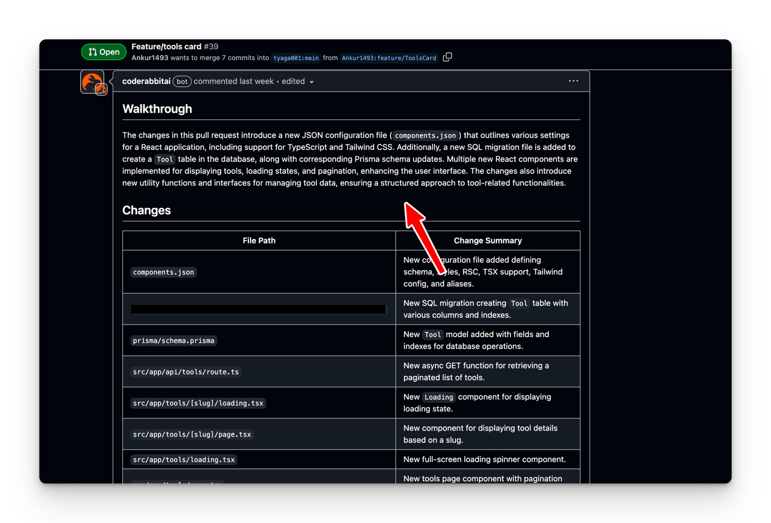Click the bot label badge
This screenshot has height=523, width=771.
182,82
